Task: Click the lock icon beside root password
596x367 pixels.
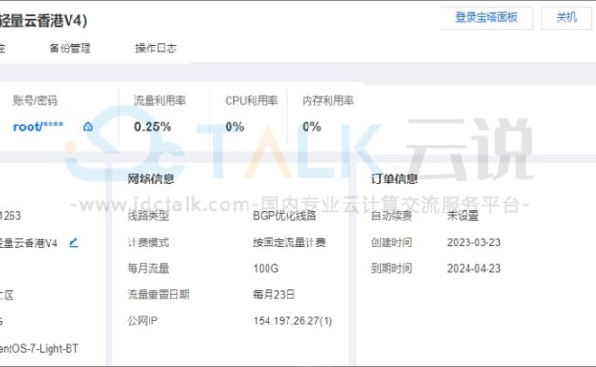Action: click(88, 126)
